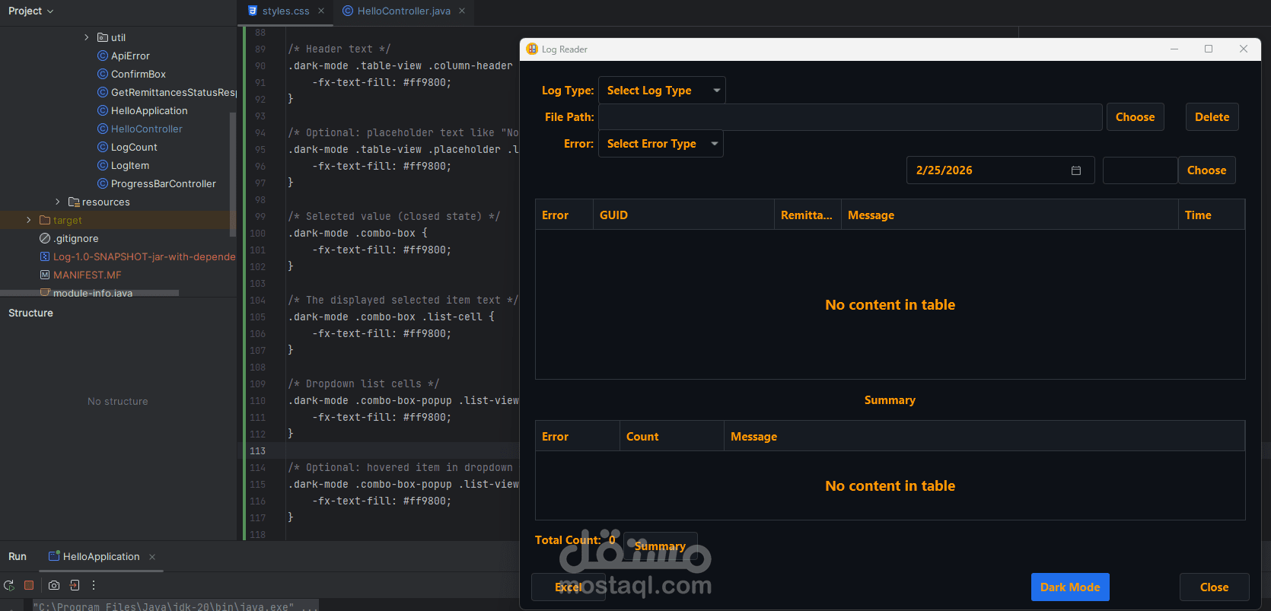Expand the target folder chevron
This screenshot has width=1271, height=611.
coord(29,220)
